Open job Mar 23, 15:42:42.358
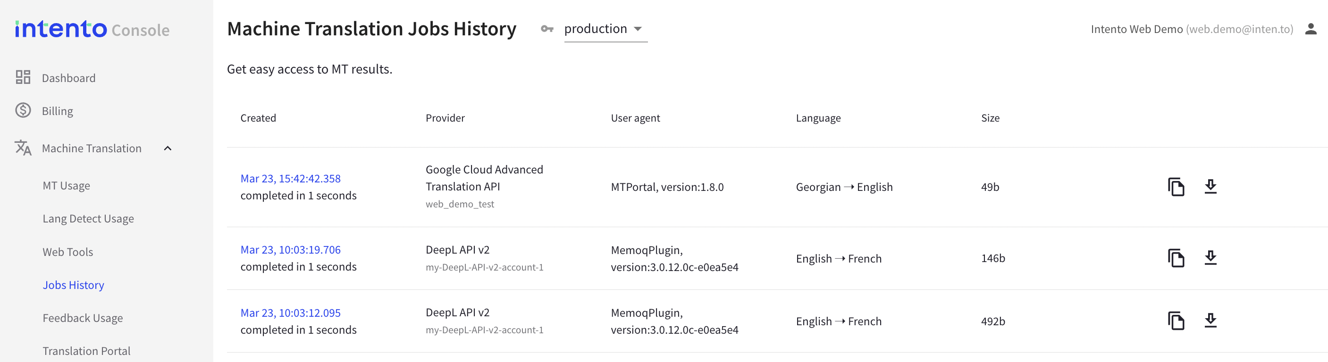This screenshot has width=1328, height=362. pyautogui.click(x=290, y=179)
